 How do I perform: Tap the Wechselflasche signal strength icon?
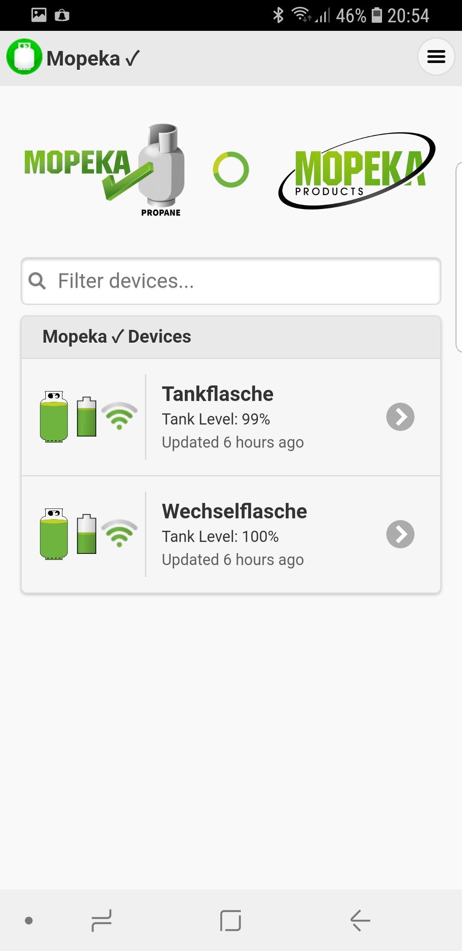119,533
